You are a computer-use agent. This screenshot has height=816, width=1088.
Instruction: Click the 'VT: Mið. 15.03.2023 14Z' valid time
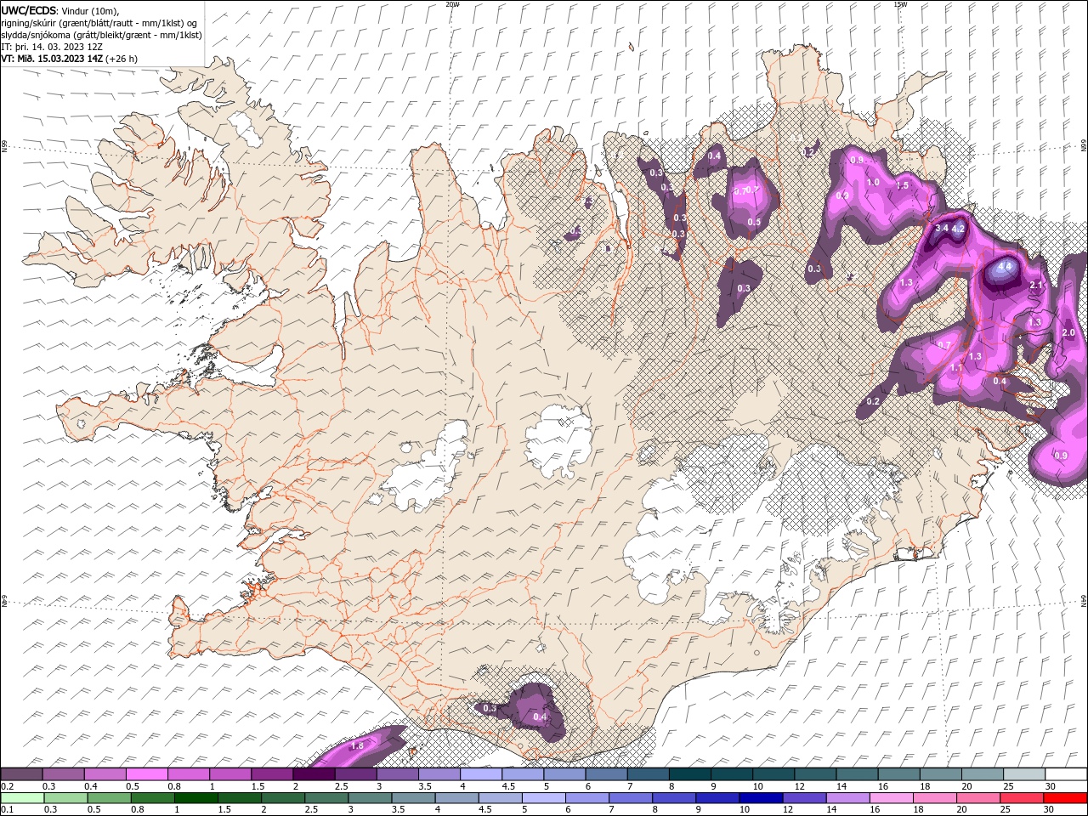coord(52,59)
